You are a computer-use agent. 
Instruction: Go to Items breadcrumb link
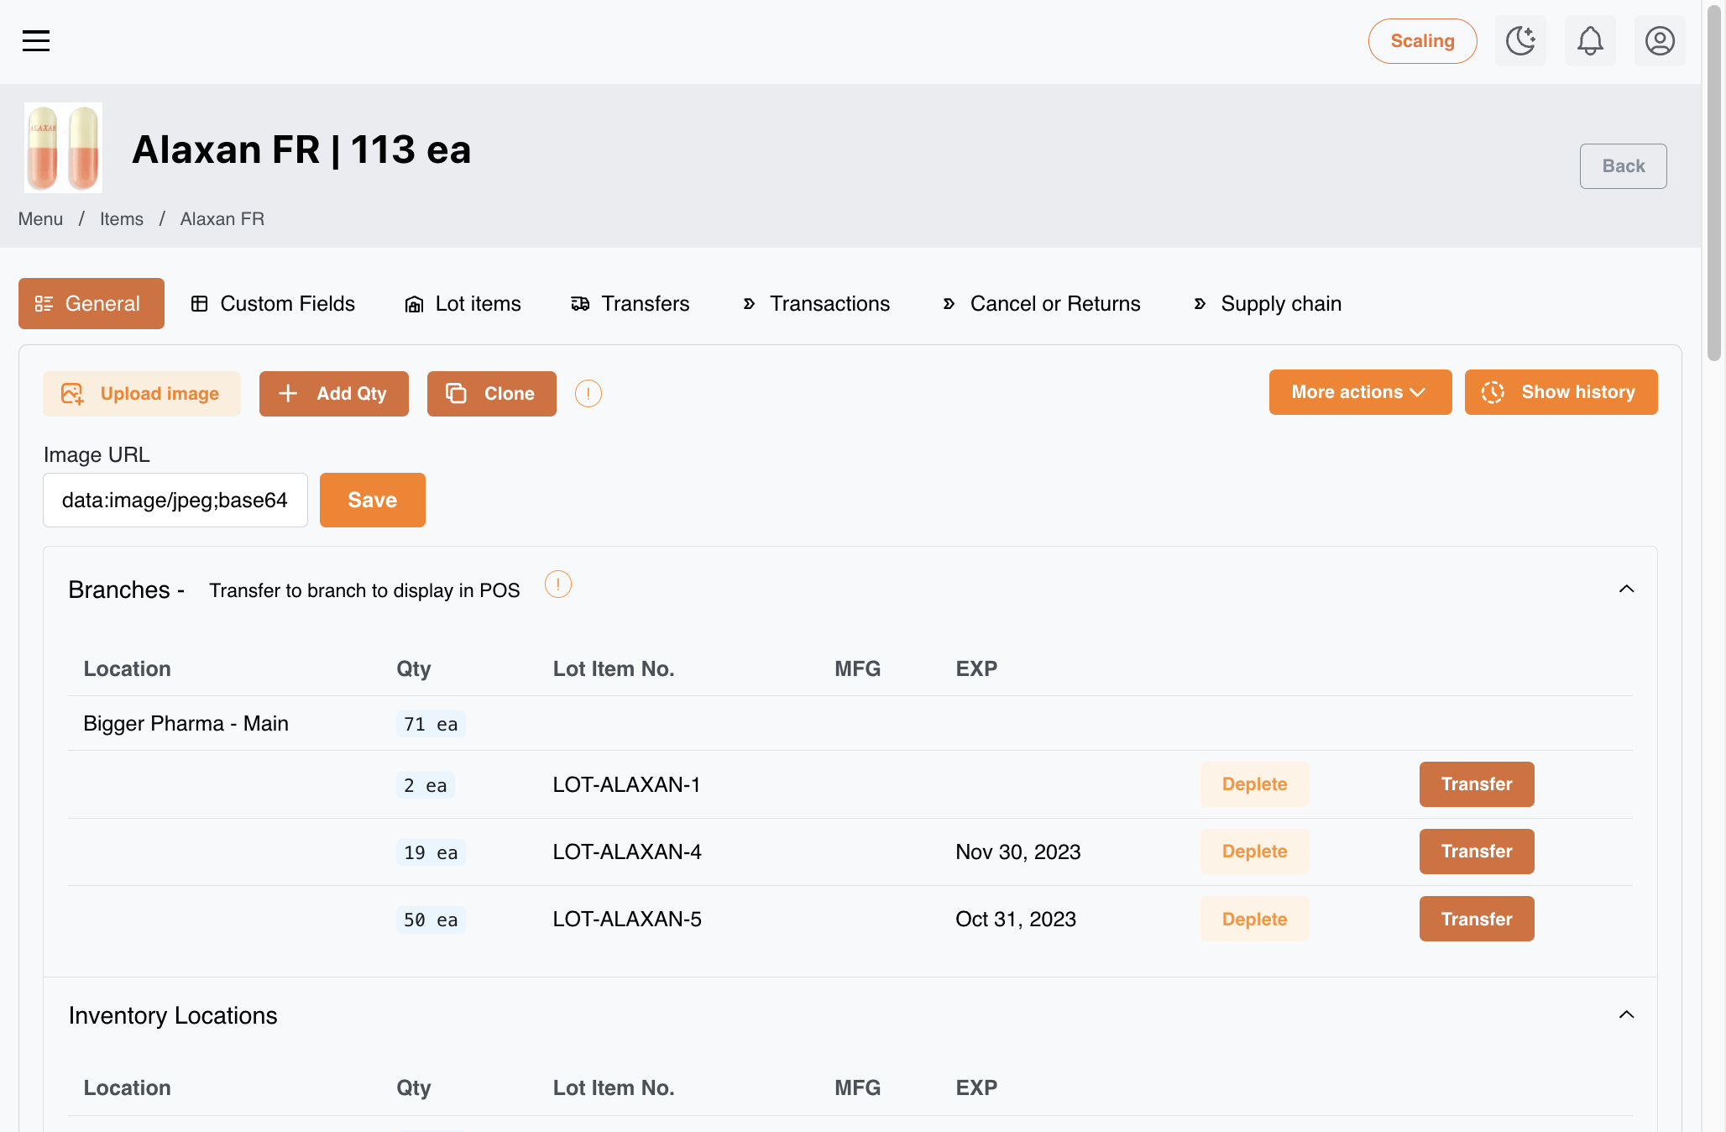point(122,219)
